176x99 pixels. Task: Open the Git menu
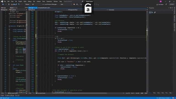point(16,1)
